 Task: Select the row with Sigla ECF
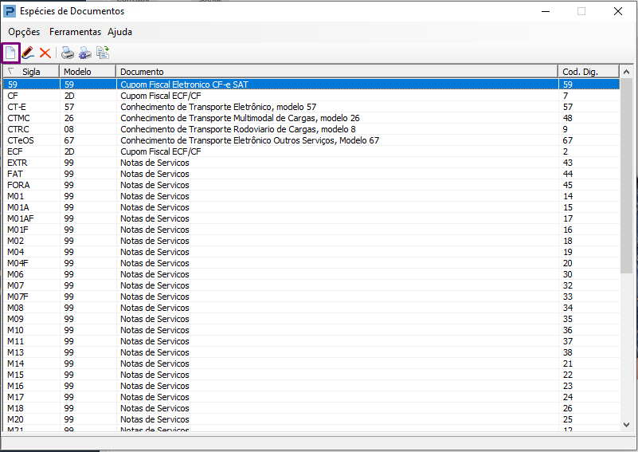coord(311,151)
